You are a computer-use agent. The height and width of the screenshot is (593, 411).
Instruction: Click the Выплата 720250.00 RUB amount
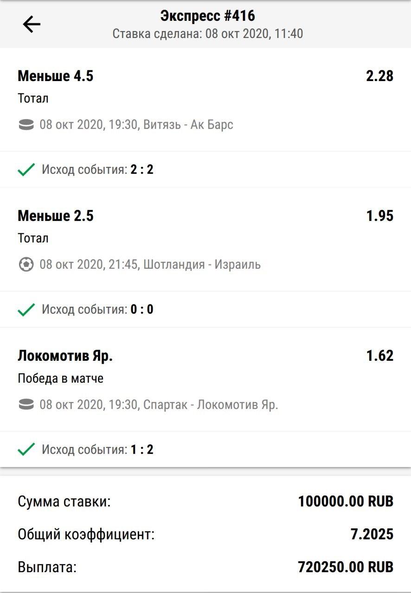[346, 567]
